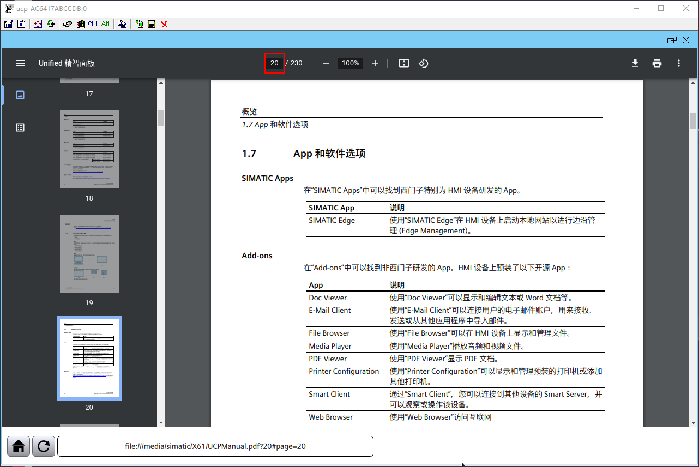699x467 pixels.
Task: Click the '/ 230' total page count
Action: 293,63
